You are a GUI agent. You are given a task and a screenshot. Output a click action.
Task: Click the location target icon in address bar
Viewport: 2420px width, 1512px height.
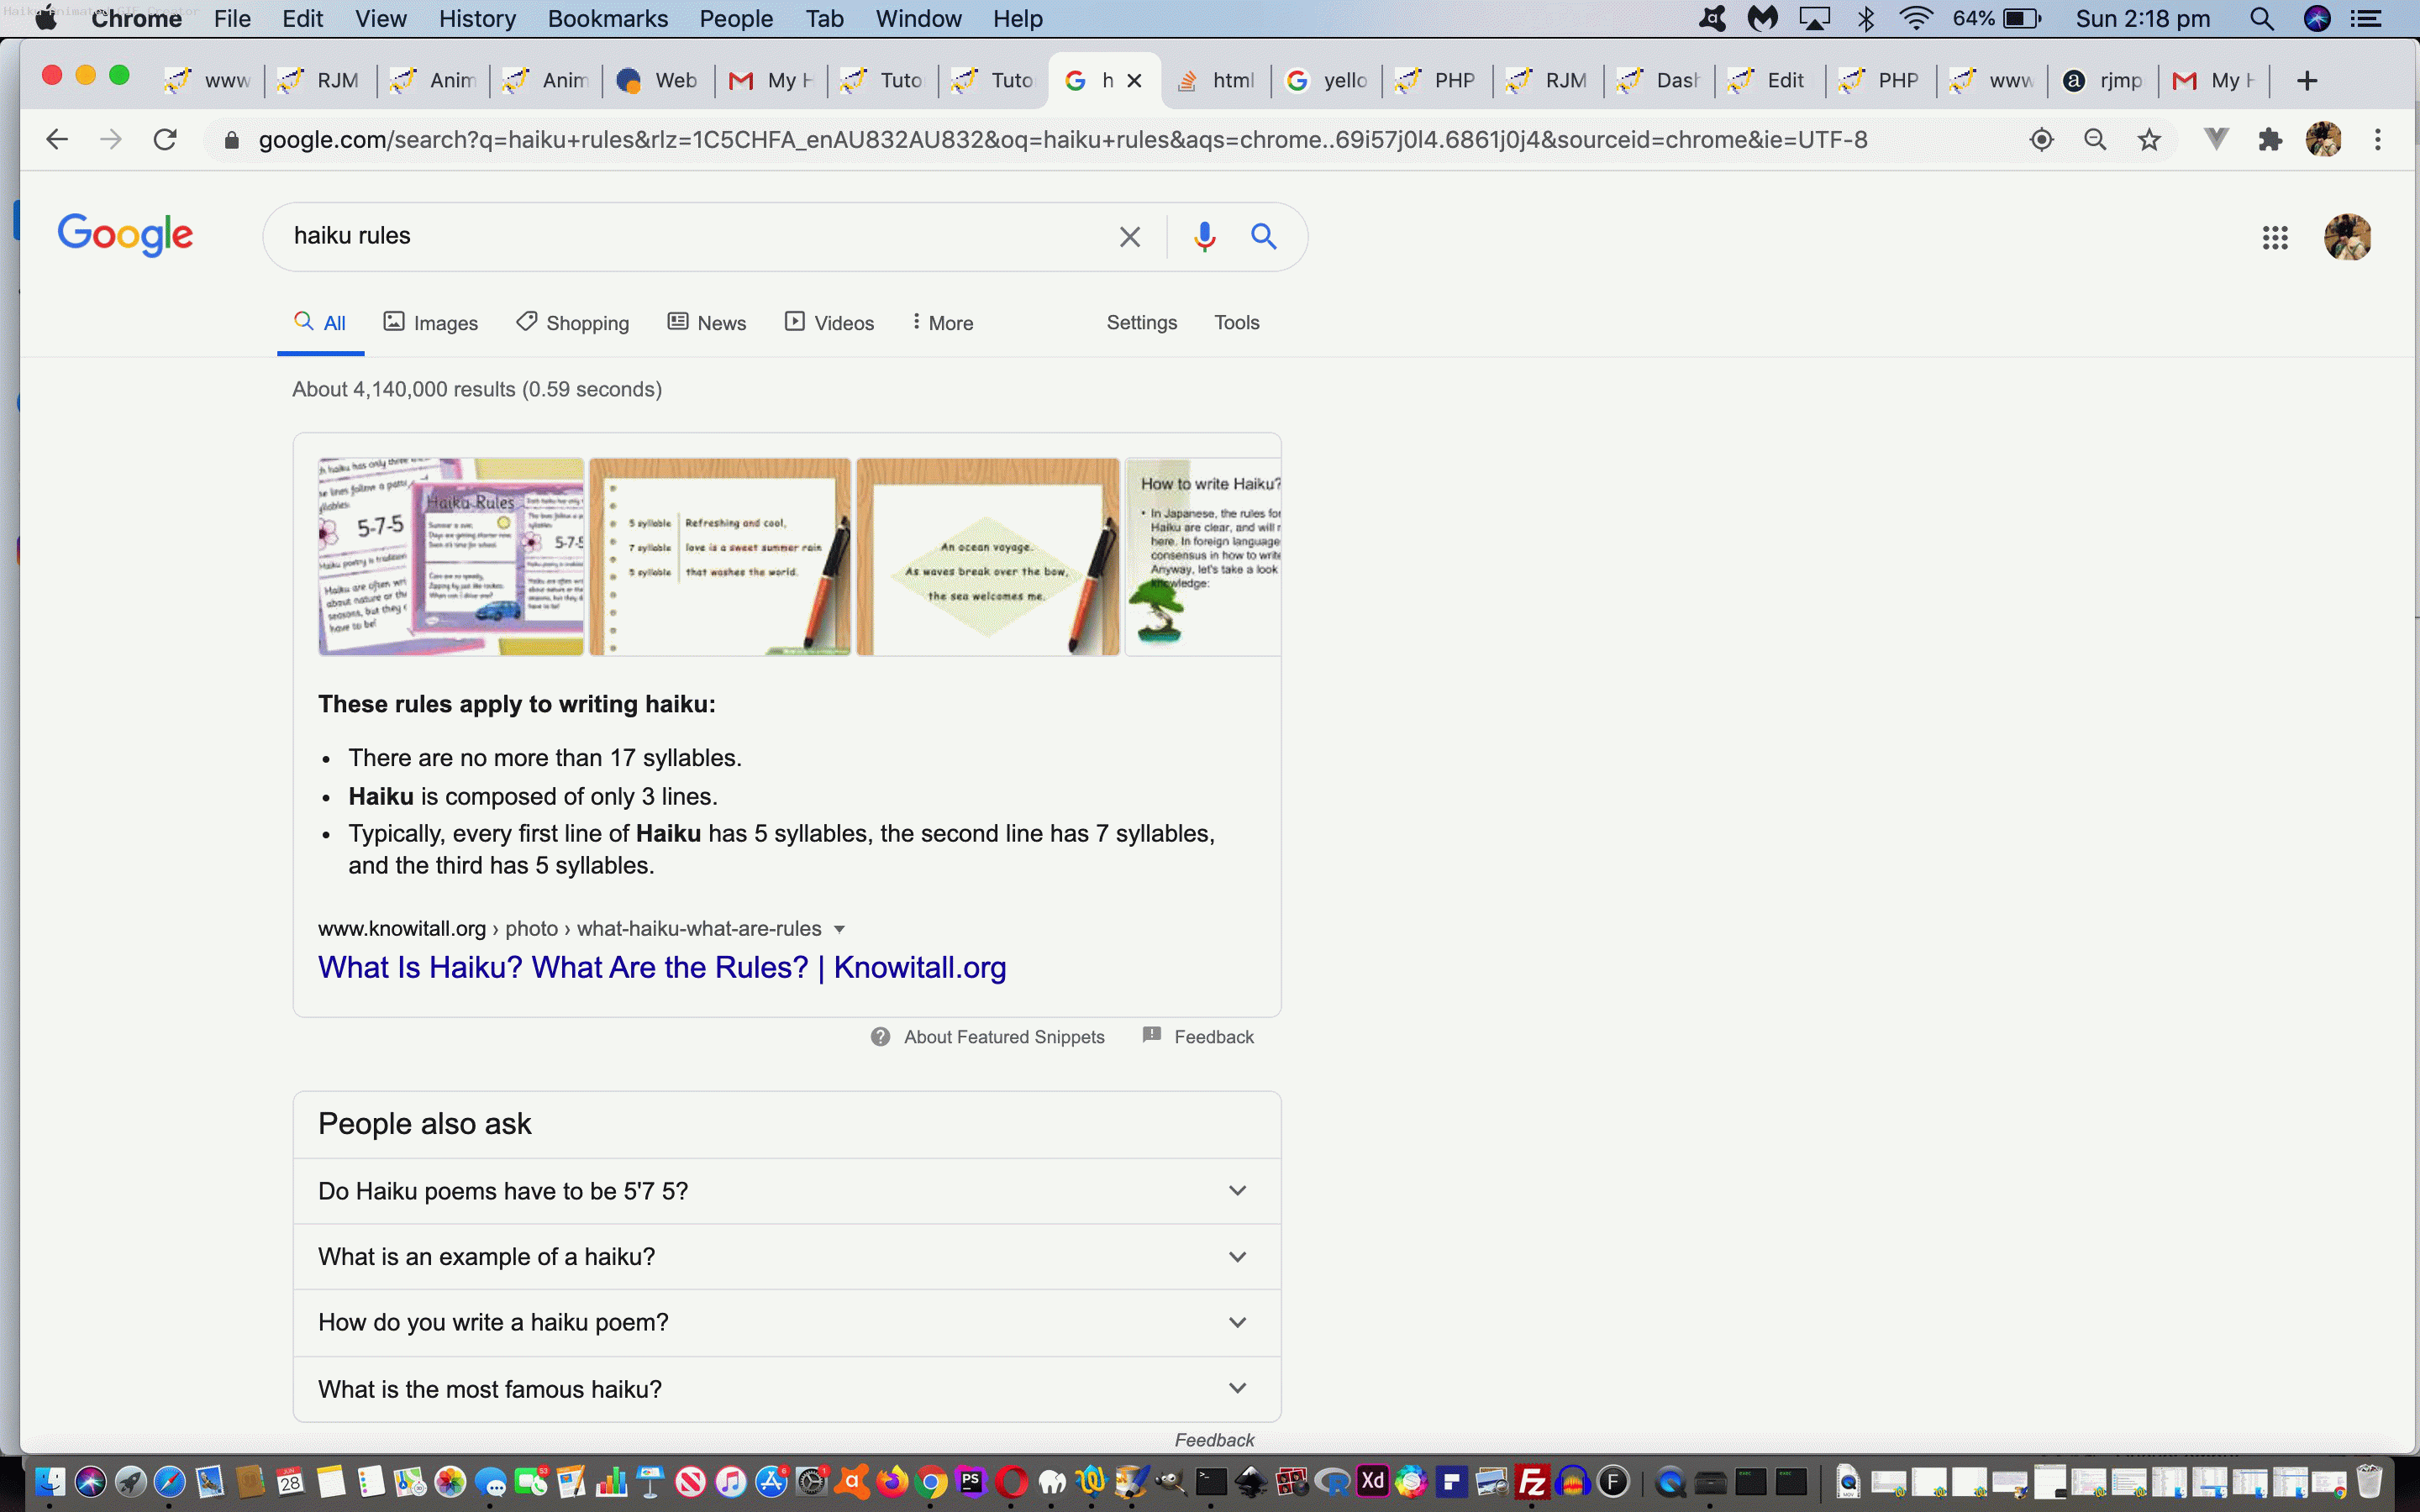coord(2042,140)
